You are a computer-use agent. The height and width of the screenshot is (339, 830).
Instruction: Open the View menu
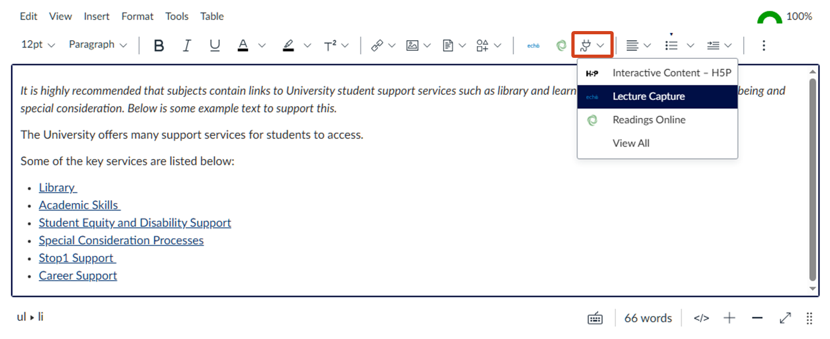point(61,17)
